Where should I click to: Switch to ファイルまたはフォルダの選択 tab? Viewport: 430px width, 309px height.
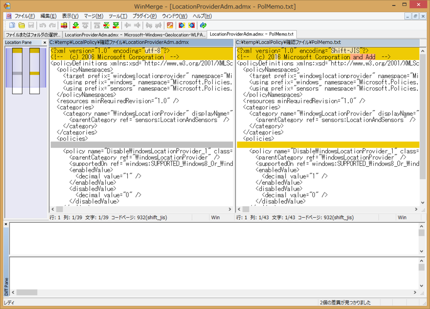(x=33, y=35)
